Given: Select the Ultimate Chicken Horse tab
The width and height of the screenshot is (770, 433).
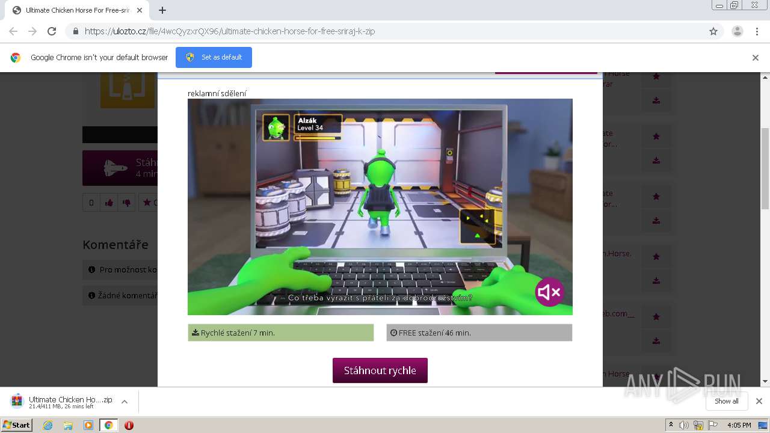Looking at the screenshot, I should [x=78, y=10].
